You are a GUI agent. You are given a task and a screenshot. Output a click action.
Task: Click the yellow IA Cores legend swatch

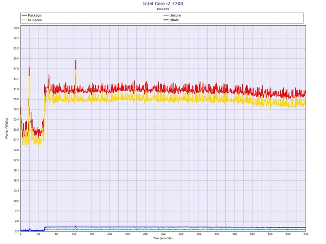pyautogui.click(x=24, y=20)
